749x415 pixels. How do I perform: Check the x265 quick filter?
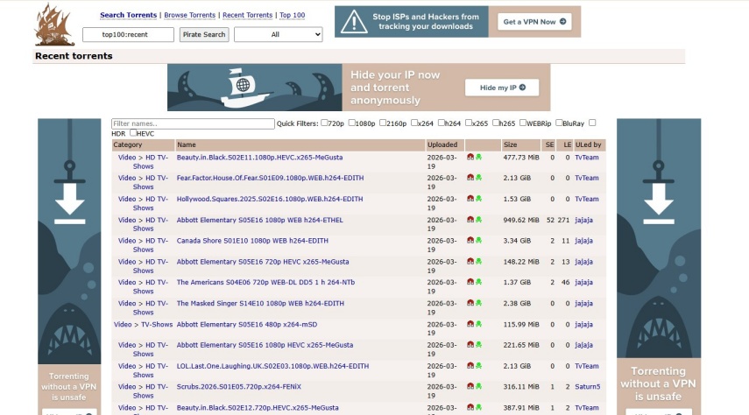click(469, 123)
